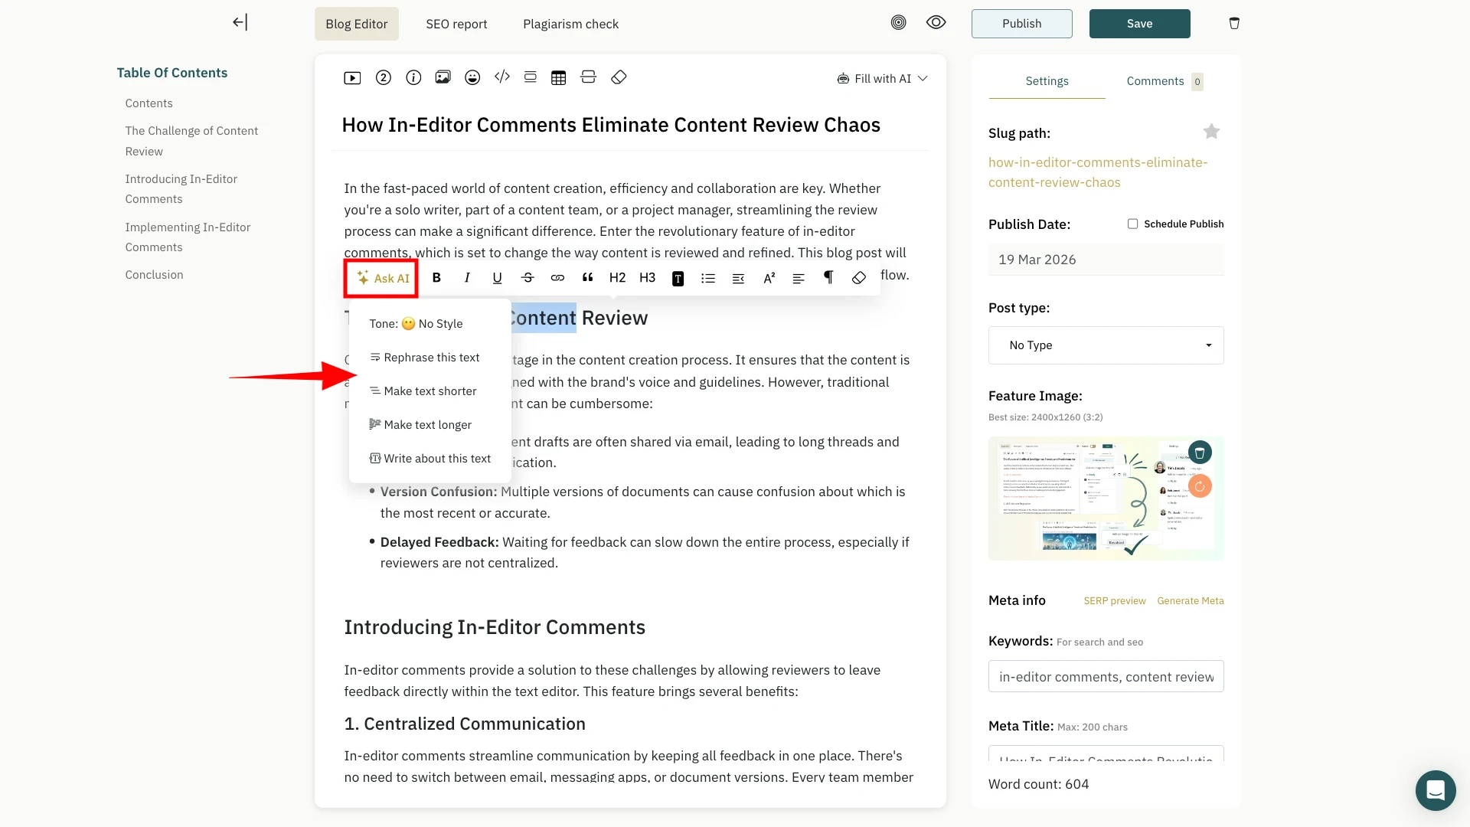Toggle the preview eye icon
This screenshot has height=827, width=1470.
pyautogui.click(x=936, y=23)
